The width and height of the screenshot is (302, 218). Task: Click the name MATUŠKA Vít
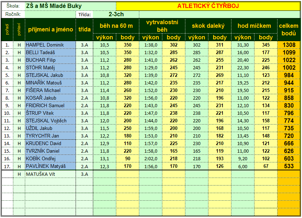40,174
